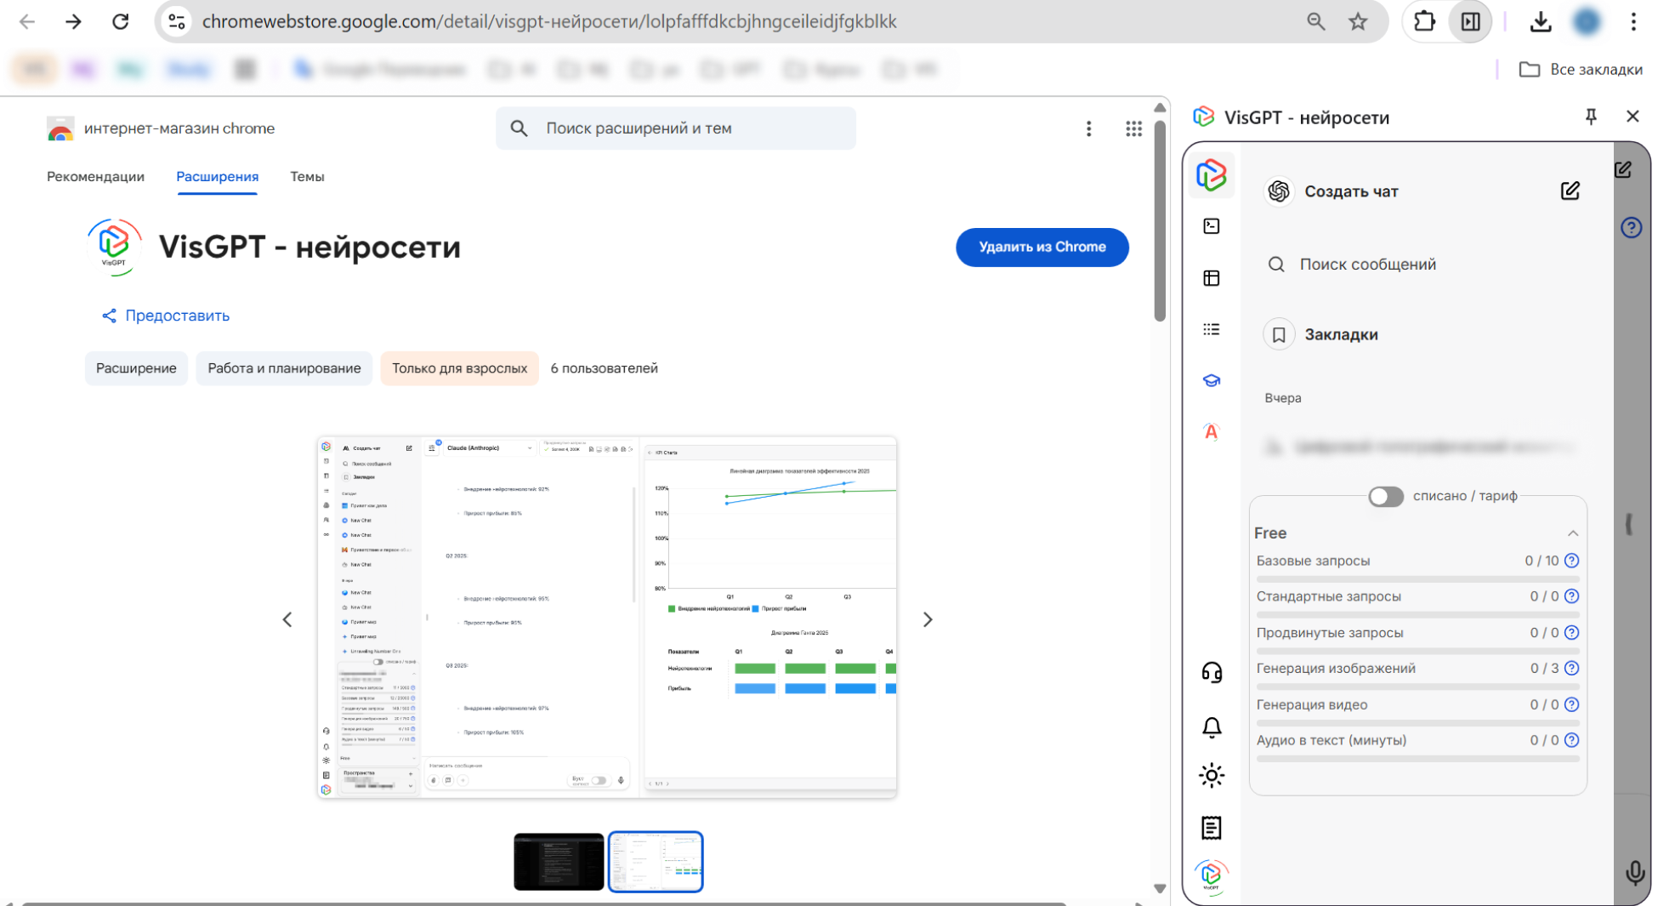Viewport: 1658px width, 906px height.
Task: Click VisGPT logo at sidebar top
Action: (1211, 175)
